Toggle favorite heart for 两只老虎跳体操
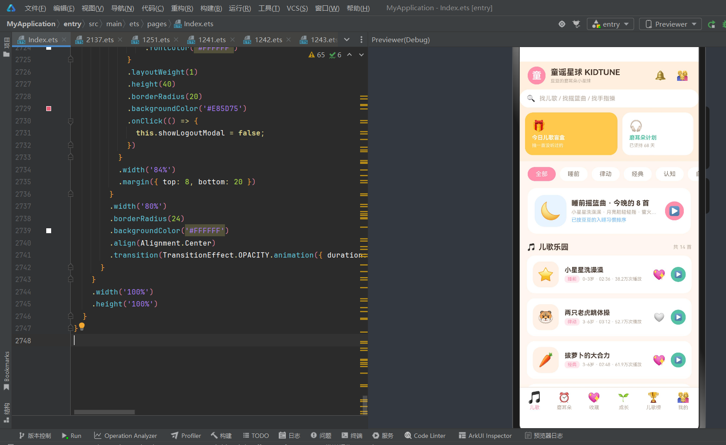The width and height of the screenshot is (726, 445). pos(659,317)
